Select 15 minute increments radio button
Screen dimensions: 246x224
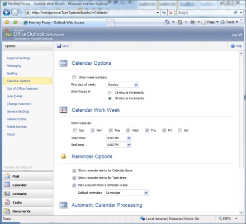click(x=110, y=93)
